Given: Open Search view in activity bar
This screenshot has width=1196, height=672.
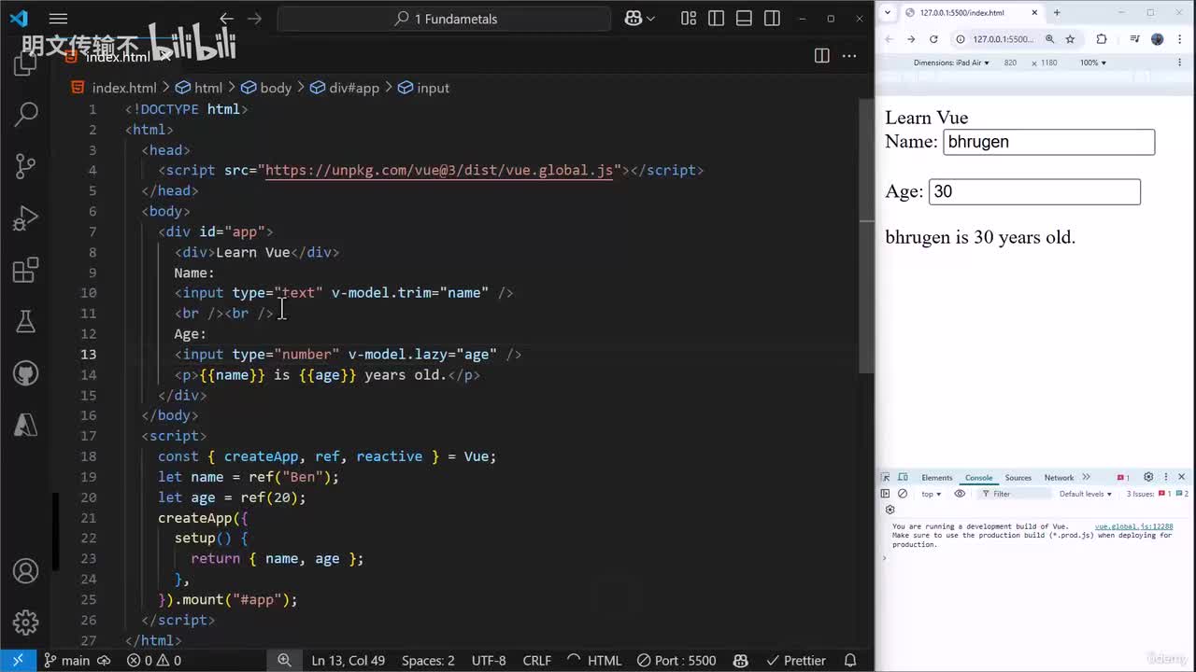Looking at the screenshot, I should (x=26, y=114).
